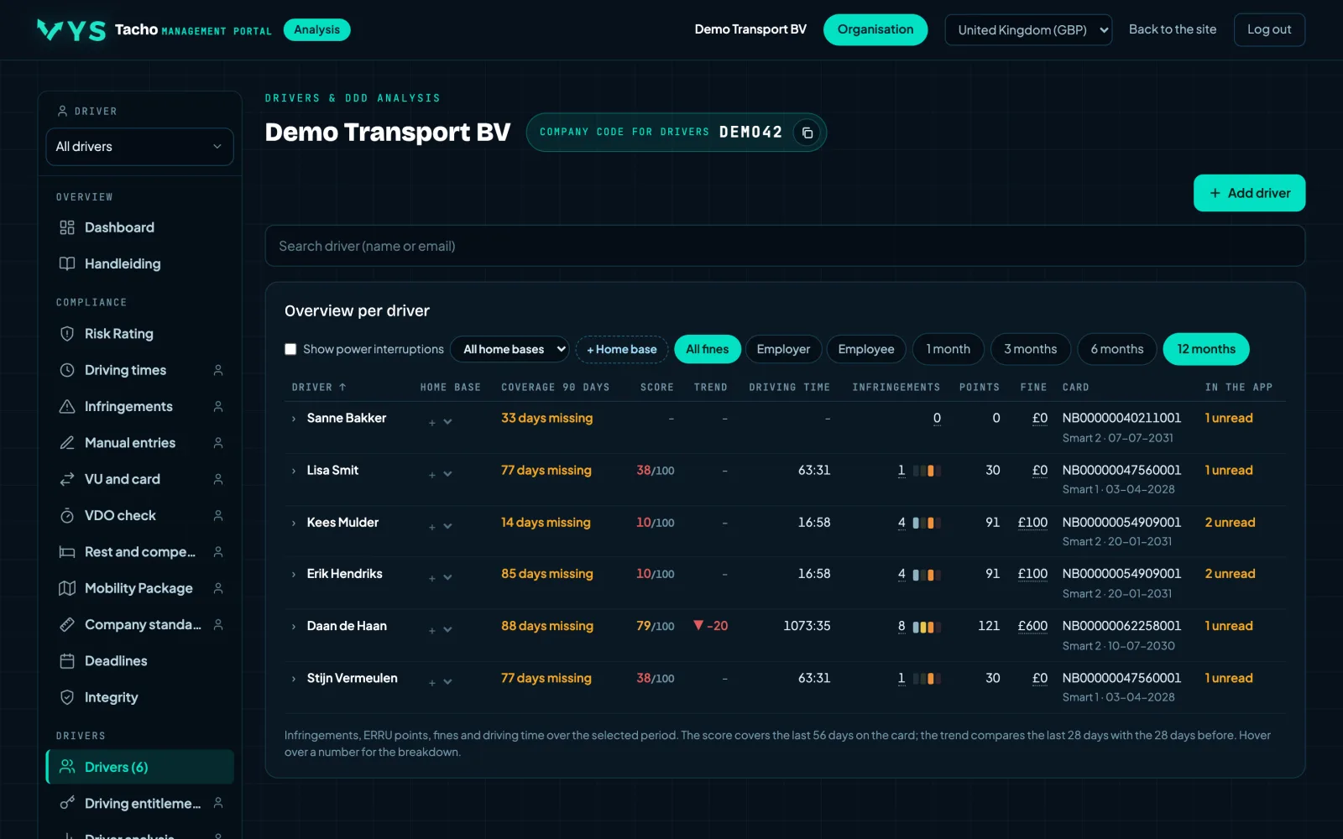Screen dimensions: 1343x839
Task: Switch to the Organisation tab
Action: pos(875,30)
